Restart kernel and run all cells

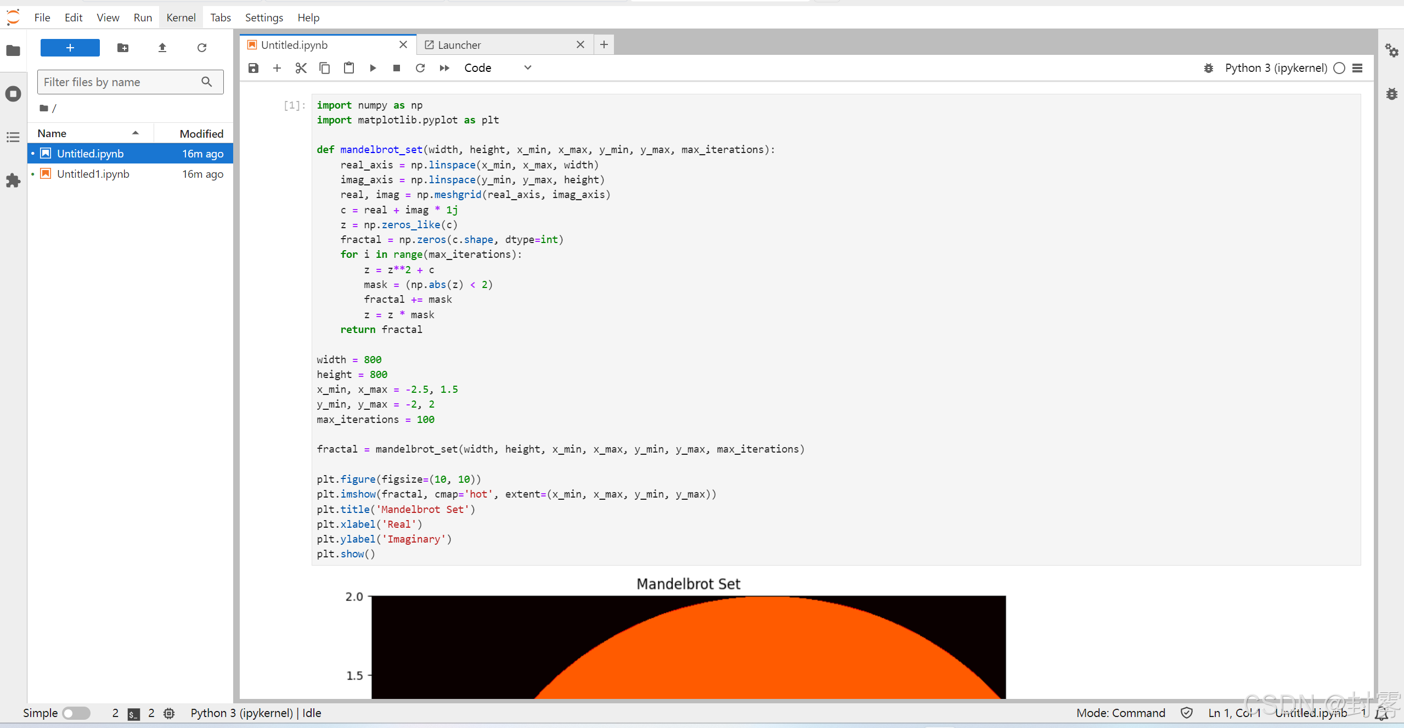click(444, 68)
